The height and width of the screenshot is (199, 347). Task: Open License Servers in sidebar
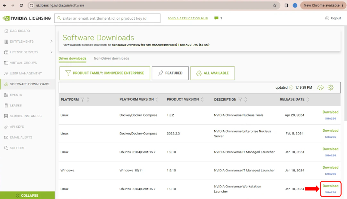pos(24,52)
